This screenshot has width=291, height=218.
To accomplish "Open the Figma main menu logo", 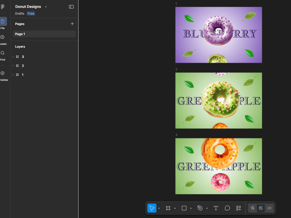I will 3,7.
